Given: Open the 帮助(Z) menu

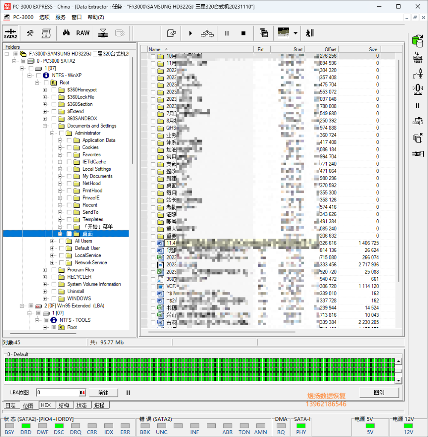Looking at the screenshot, I should click(96, 17).
